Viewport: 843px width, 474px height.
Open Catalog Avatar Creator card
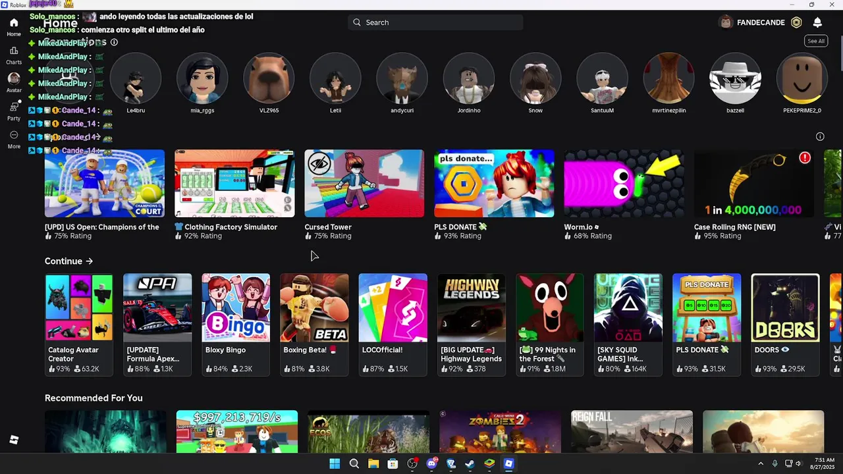79,325
